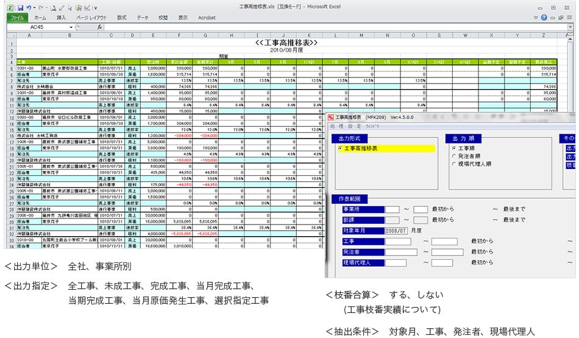Image resolution: width=579 pixels, height=338 pixels.
Task: Select the 現場代理人順 radio button
Action: pyautogui.click(x=454, y=164)
